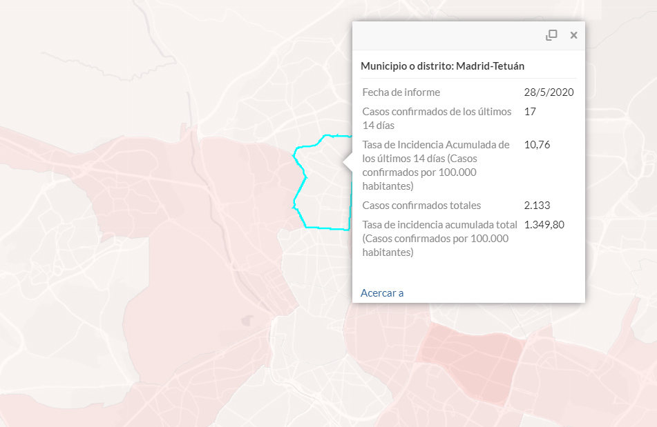Select the total confirmed cases value 2.133
The width and height of the screenshot is (657, 427).
click(x=537, y=206)
